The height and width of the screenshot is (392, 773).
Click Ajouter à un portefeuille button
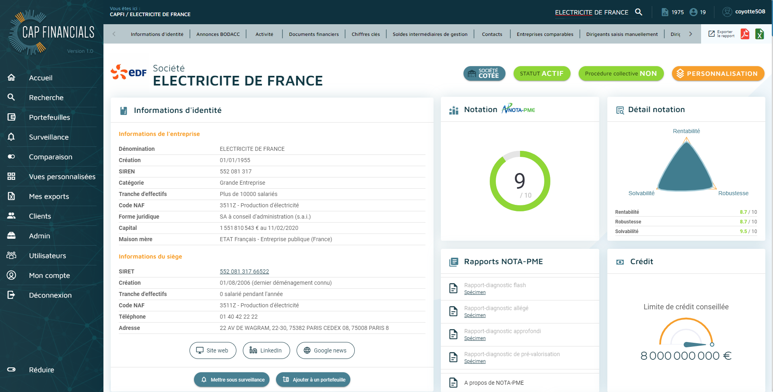point(313,379)
